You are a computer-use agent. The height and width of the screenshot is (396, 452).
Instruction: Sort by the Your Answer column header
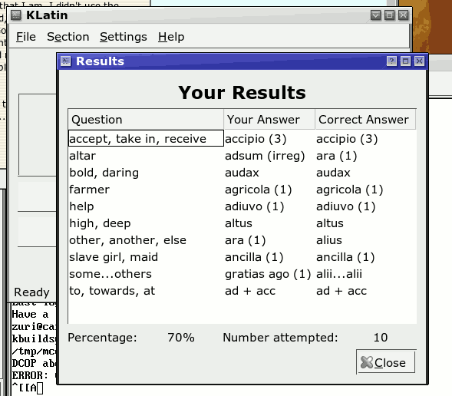tap(269, 119)
